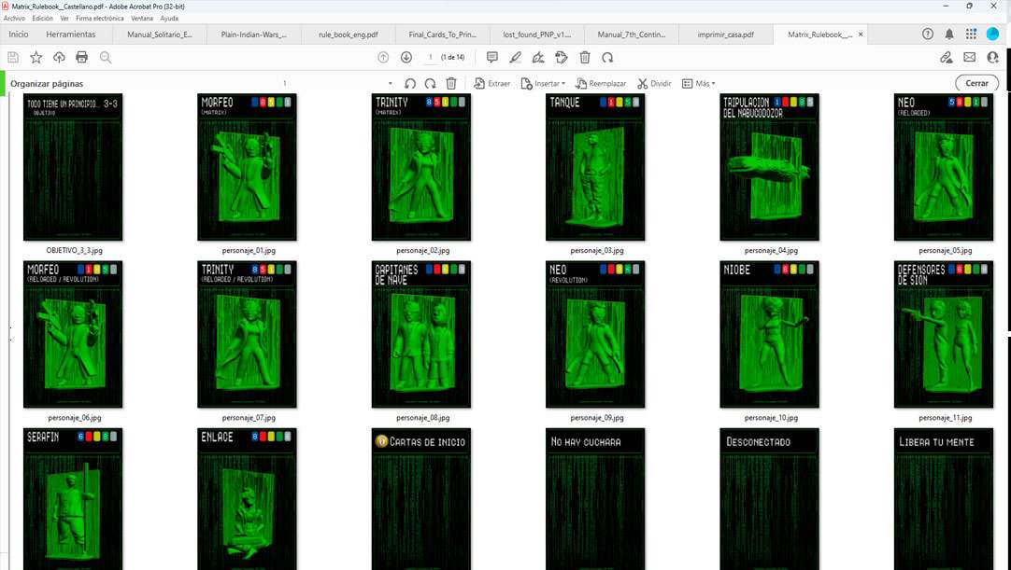Click the Dividir scissors button
The image size is (1011, 570).
click(x=654, y=83)
